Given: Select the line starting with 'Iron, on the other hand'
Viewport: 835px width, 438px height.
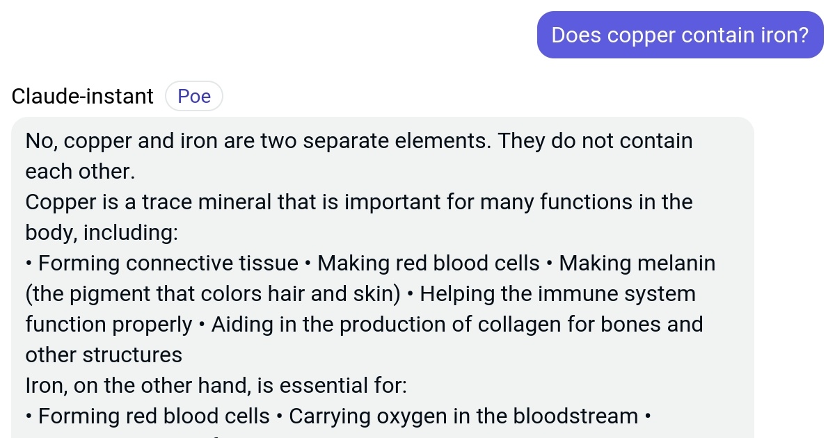Looking at the screenshot, I should pyautogui.click(x=216, y=385).
